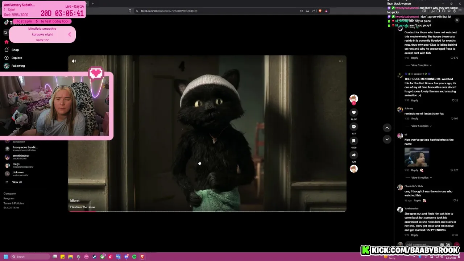Click 'Elias from The House' caption text

click(x=83, y=207)
